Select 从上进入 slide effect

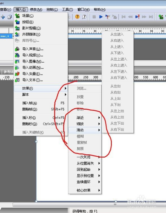[x=118, y=47]
